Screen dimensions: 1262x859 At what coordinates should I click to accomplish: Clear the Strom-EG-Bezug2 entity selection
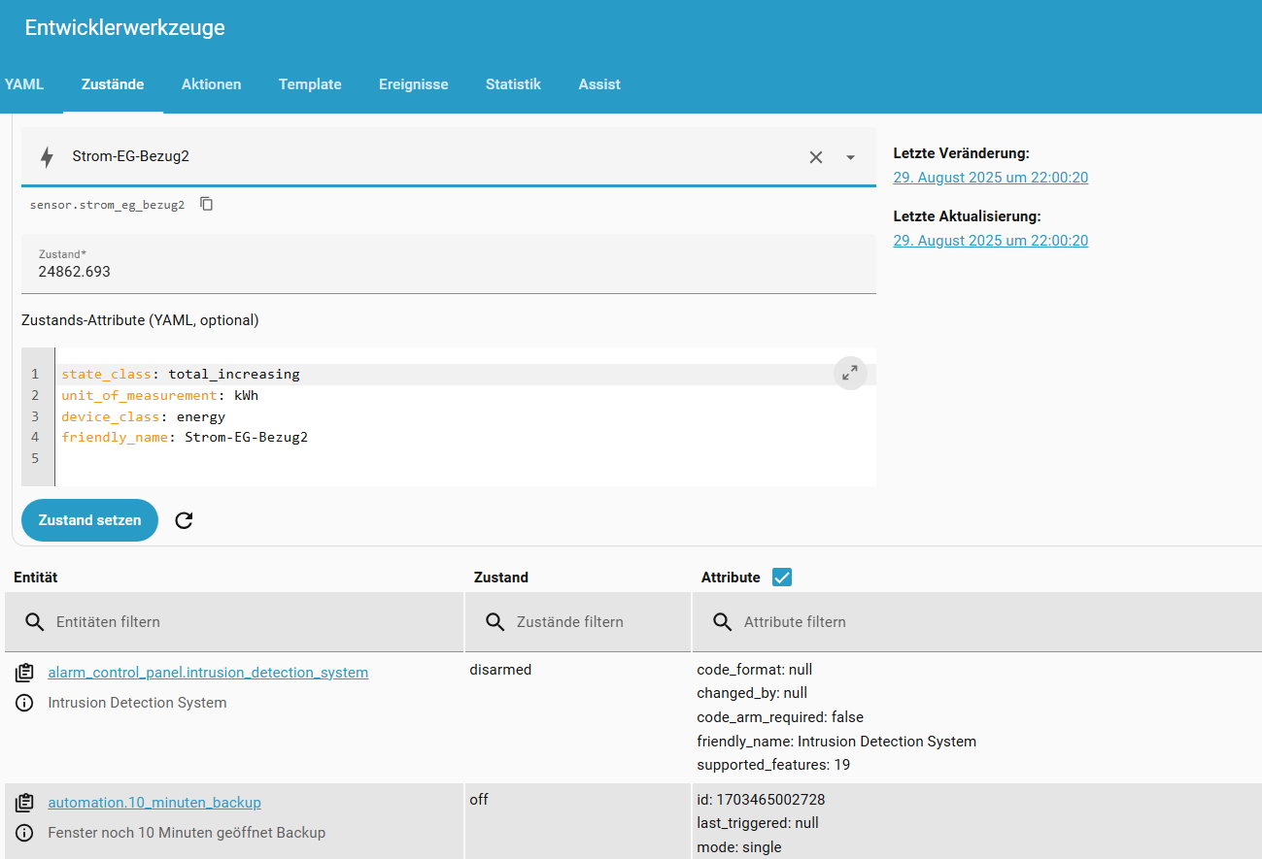click(x=816, y=157)
